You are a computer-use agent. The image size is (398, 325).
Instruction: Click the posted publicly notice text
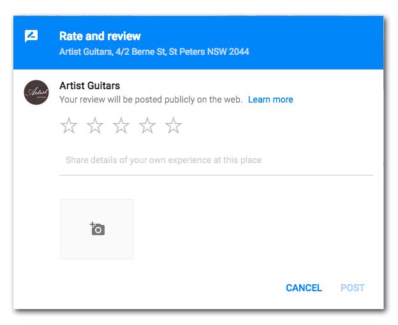[151, 99]
